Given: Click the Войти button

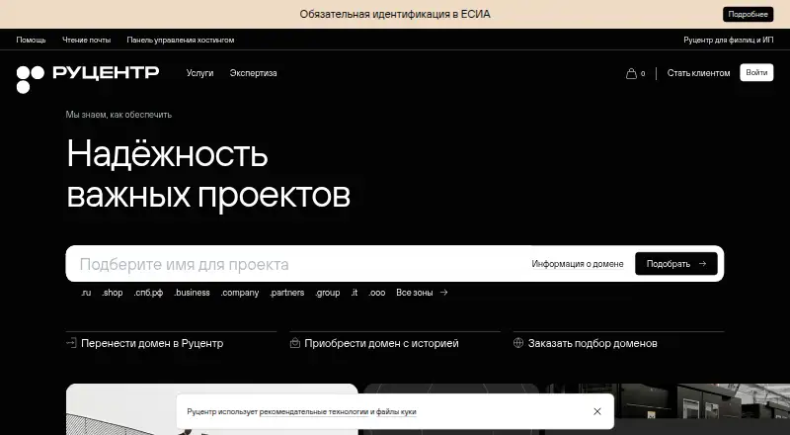Looking at the screenshot, I should click(x=756, y=73).
